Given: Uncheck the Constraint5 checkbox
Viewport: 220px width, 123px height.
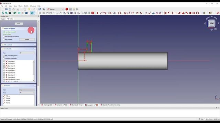Looking at the screenshot, I should (4, 70).
